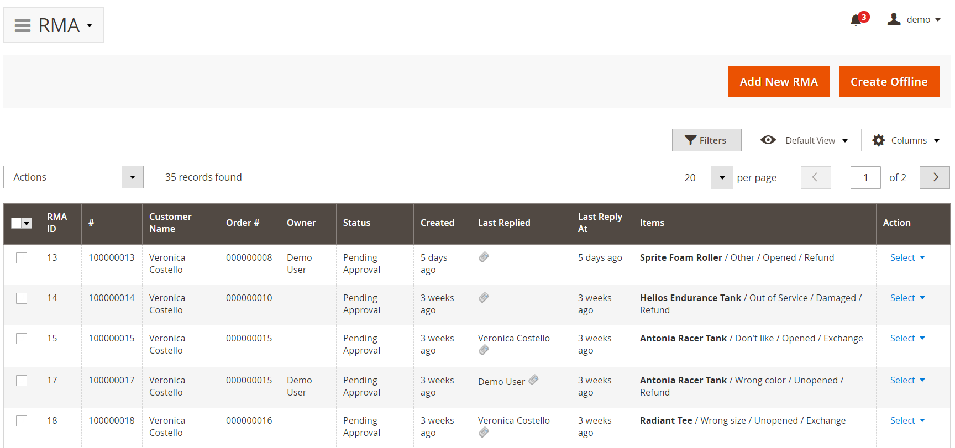The image size is (955, 448).
Task: Go to the previous page
Action: pyautogui.click(x=816, y=177)
